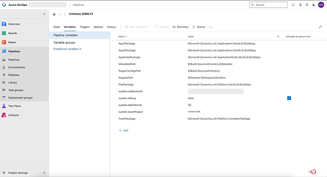Click the PlatPackage variable name
Image resolution: width=327 pixels, height=177 pixels.
pyautogui.click(x=126, y=85)
